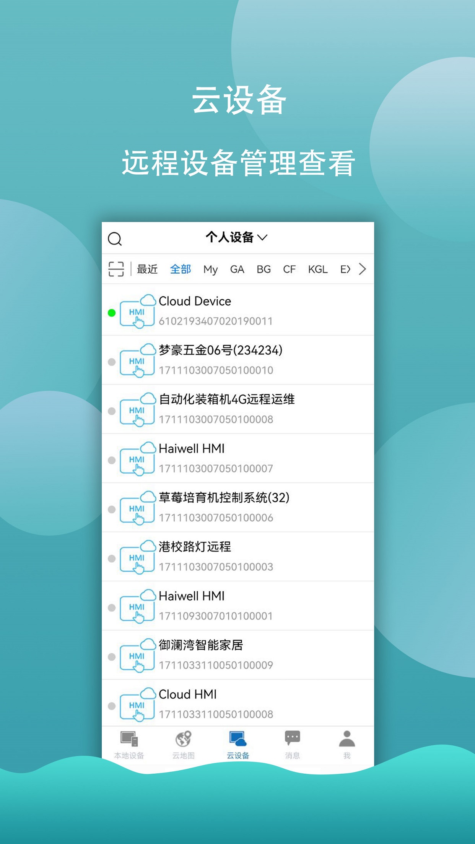Select 草莓培育机控制系统(32) device
Screen dimensions: 475x844
point(237,507)
